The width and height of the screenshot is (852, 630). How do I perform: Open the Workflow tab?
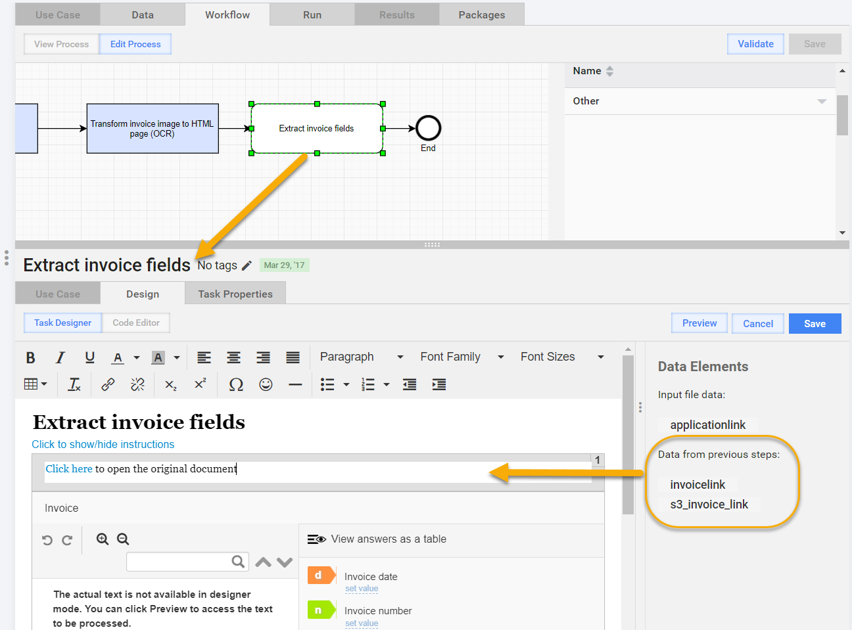(227, 14)
